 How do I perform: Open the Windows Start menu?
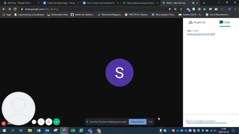[4, 131]
